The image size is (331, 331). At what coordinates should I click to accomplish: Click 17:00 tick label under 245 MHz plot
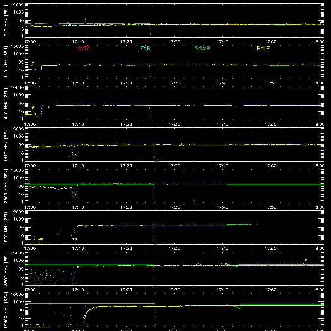coord(30,42)
